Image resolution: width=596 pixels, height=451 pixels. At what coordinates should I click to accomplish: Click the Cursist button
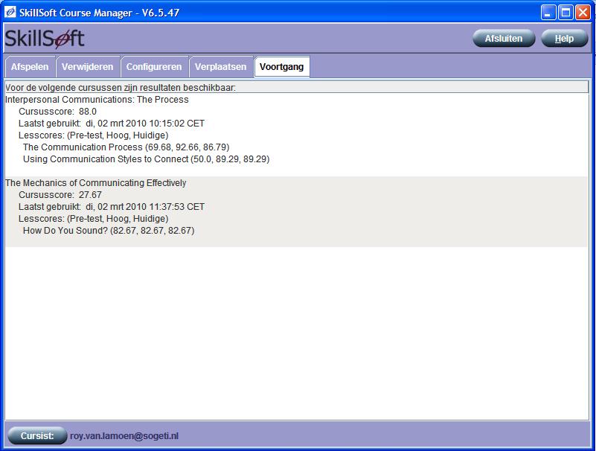(37, 435)
